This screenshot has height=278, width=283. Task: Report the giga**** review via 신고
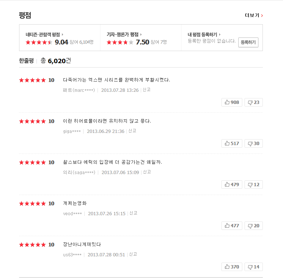tap(132, 131)
